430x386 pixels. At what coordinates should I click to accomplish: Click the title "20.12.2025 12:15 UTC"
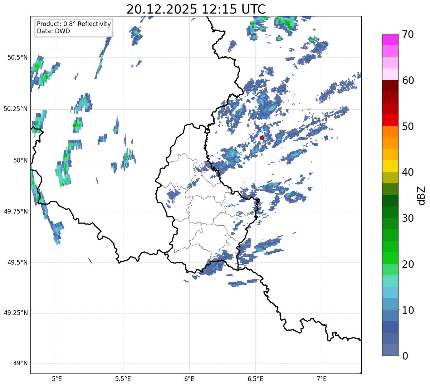[196, 9]
